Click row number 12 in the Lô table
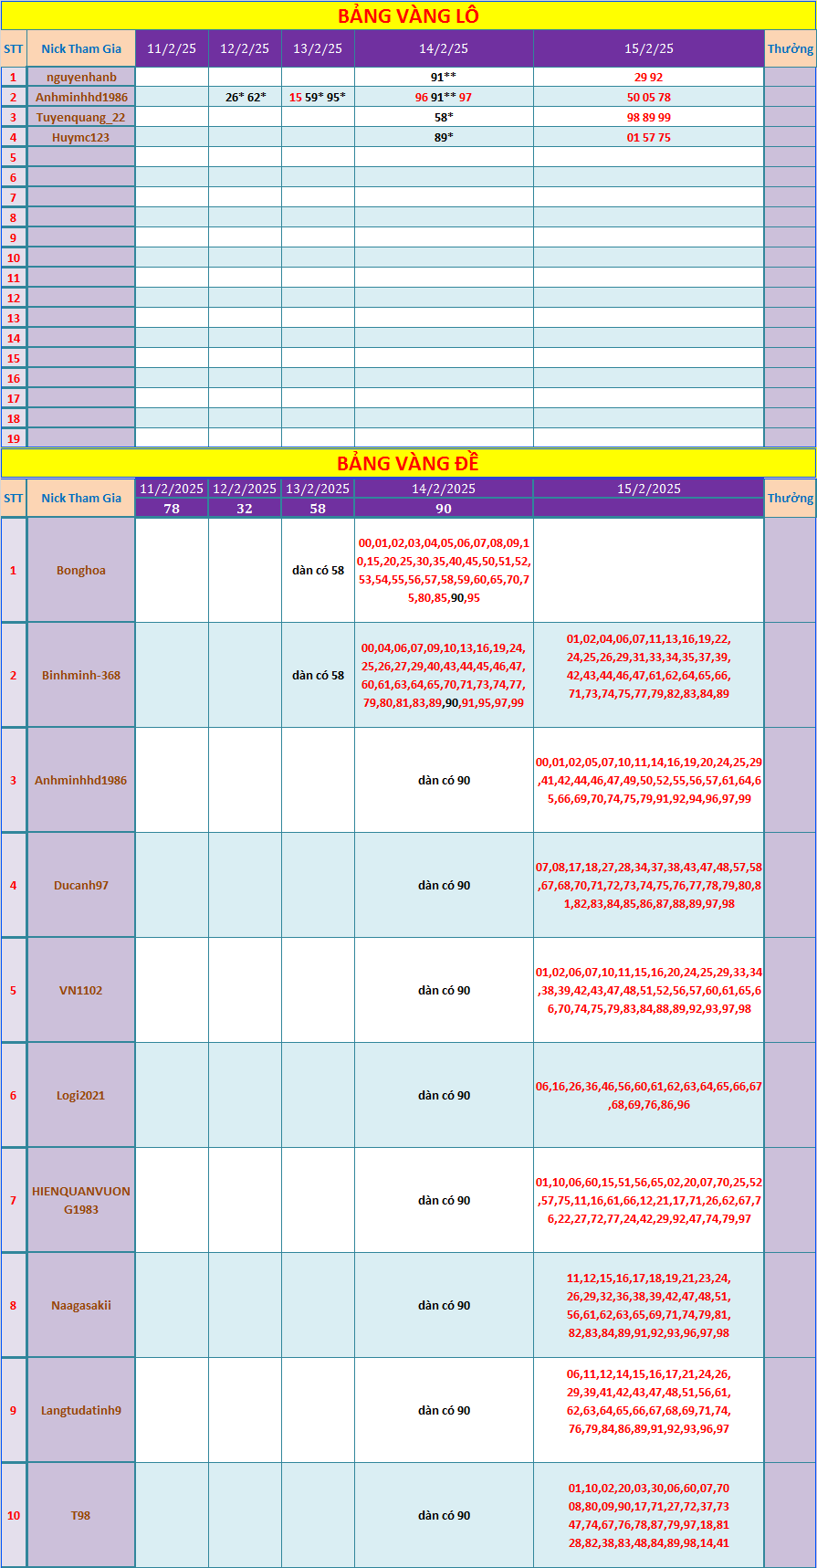 click(x=14, y=298)
